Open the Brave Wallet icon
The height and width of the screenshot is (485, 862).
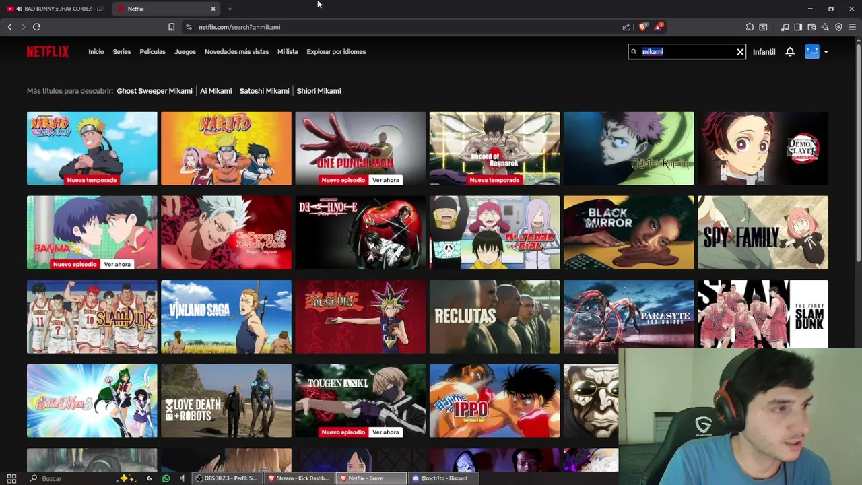[811, 27]
